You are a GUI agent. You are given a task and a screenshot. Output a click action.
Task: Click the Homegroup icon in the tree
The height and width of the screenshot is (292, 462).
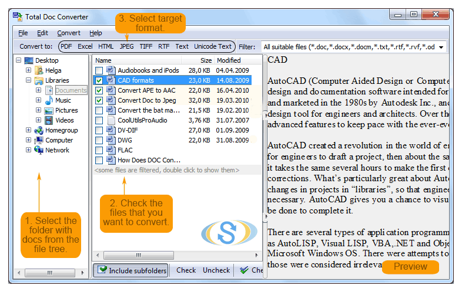click(39, 130)
